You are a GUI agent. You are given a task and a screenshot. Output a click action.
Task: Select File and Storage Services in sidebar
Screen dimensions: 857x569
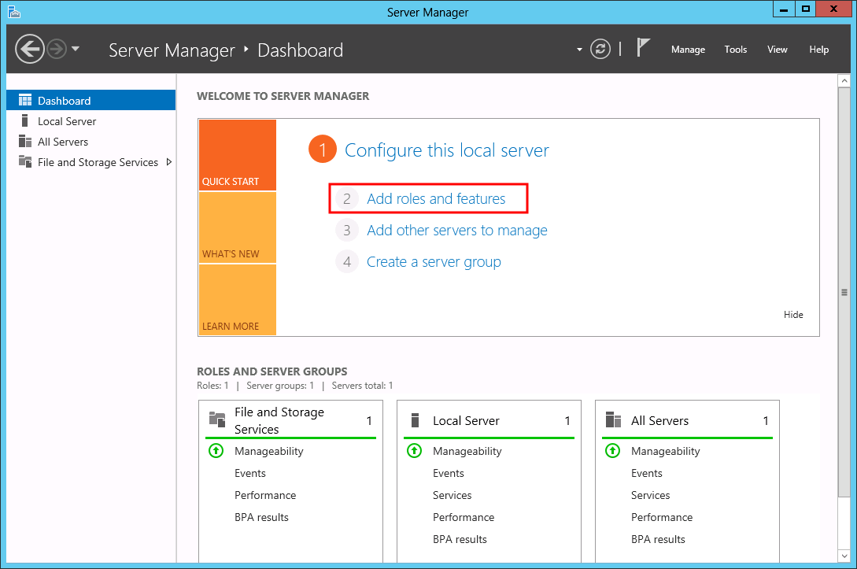click(x=91, y=162)
